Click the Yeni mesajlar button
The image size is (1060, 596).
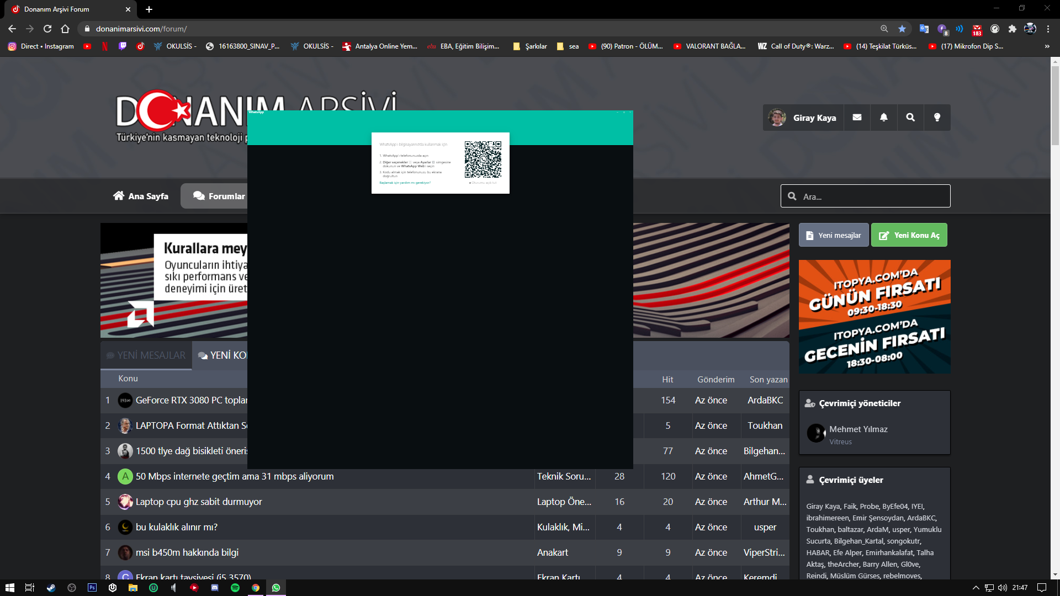(833, 235)
